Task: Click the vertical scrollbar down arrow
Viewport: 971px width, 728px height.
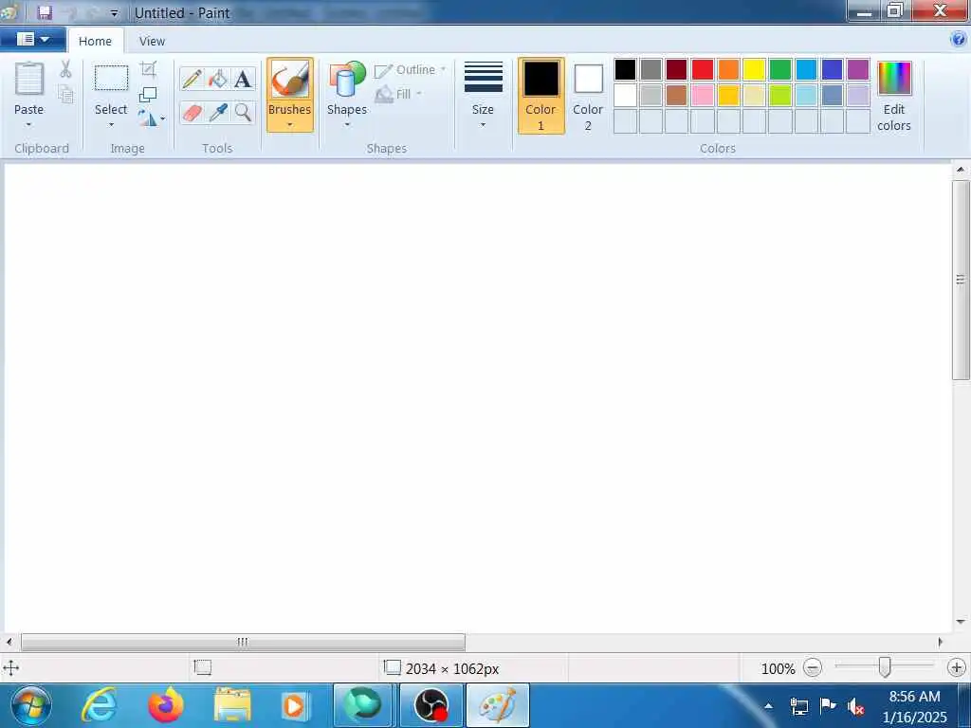Action: [961, 622]
